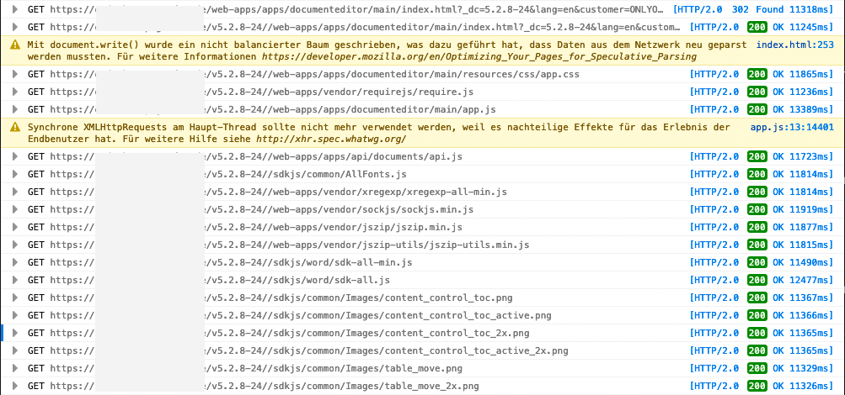Click the 200 badge on table_move.png row
845x395 pixels.
coord(757,368)
